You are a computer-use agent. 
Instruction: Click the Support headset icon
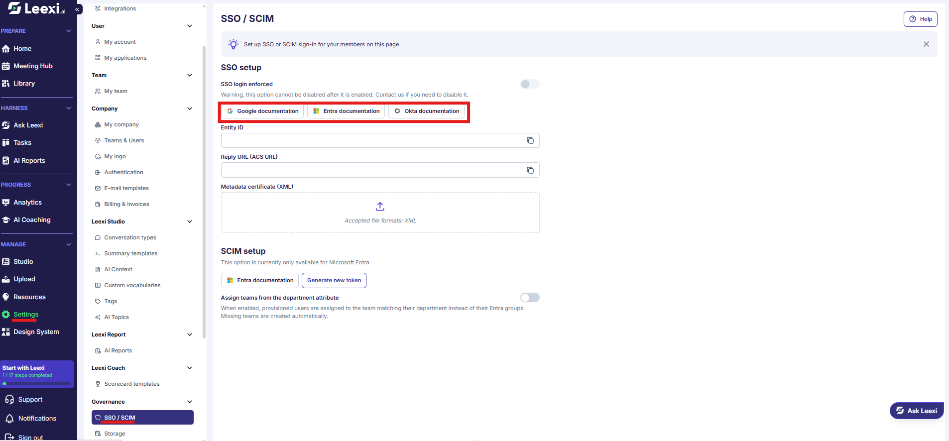pyautogui.click(x=9, y=400)
